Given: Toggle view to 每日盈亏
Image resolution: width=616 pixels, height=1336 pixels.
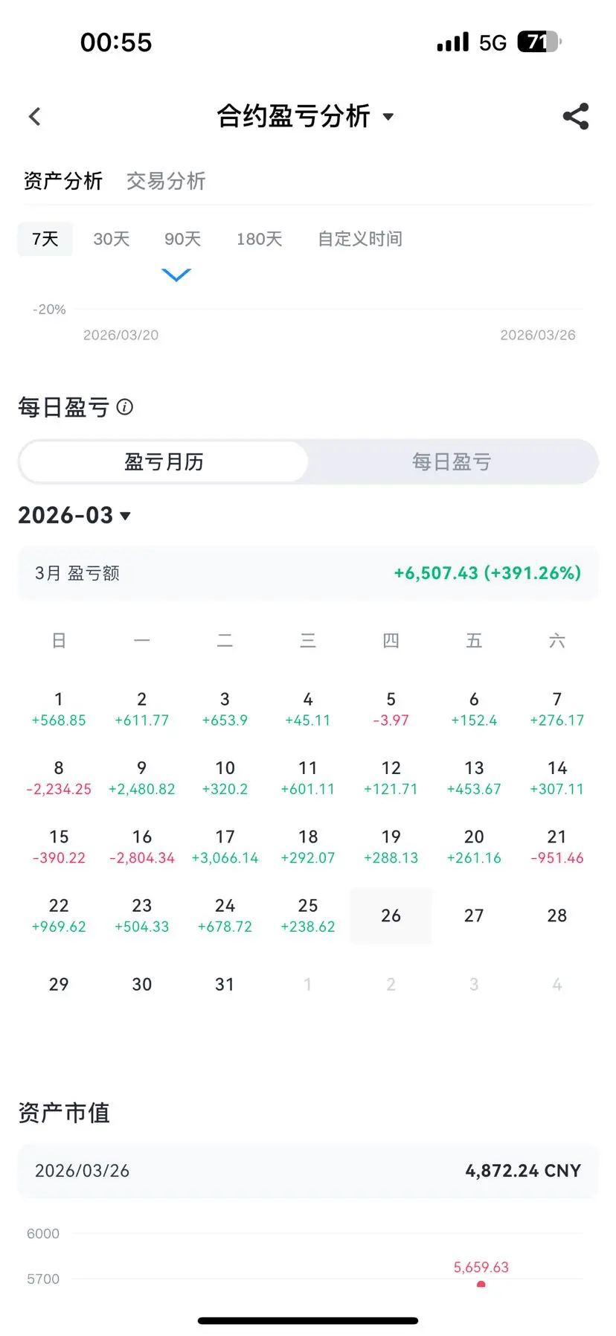Looking at the screenshot, I should 452,462.
